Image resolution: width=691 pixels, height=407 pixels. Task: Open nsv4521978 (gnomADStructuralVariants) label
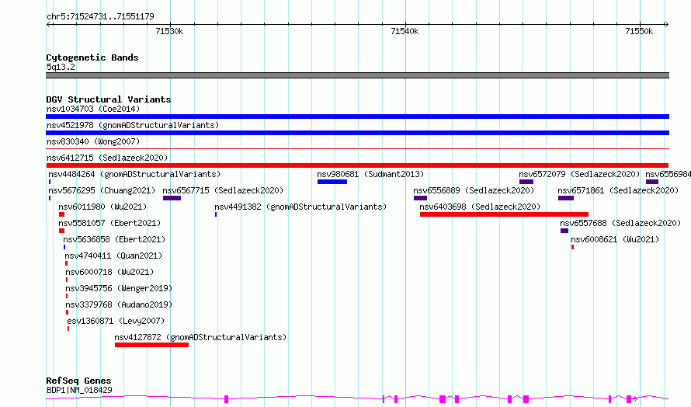click(x=133, y=125)
